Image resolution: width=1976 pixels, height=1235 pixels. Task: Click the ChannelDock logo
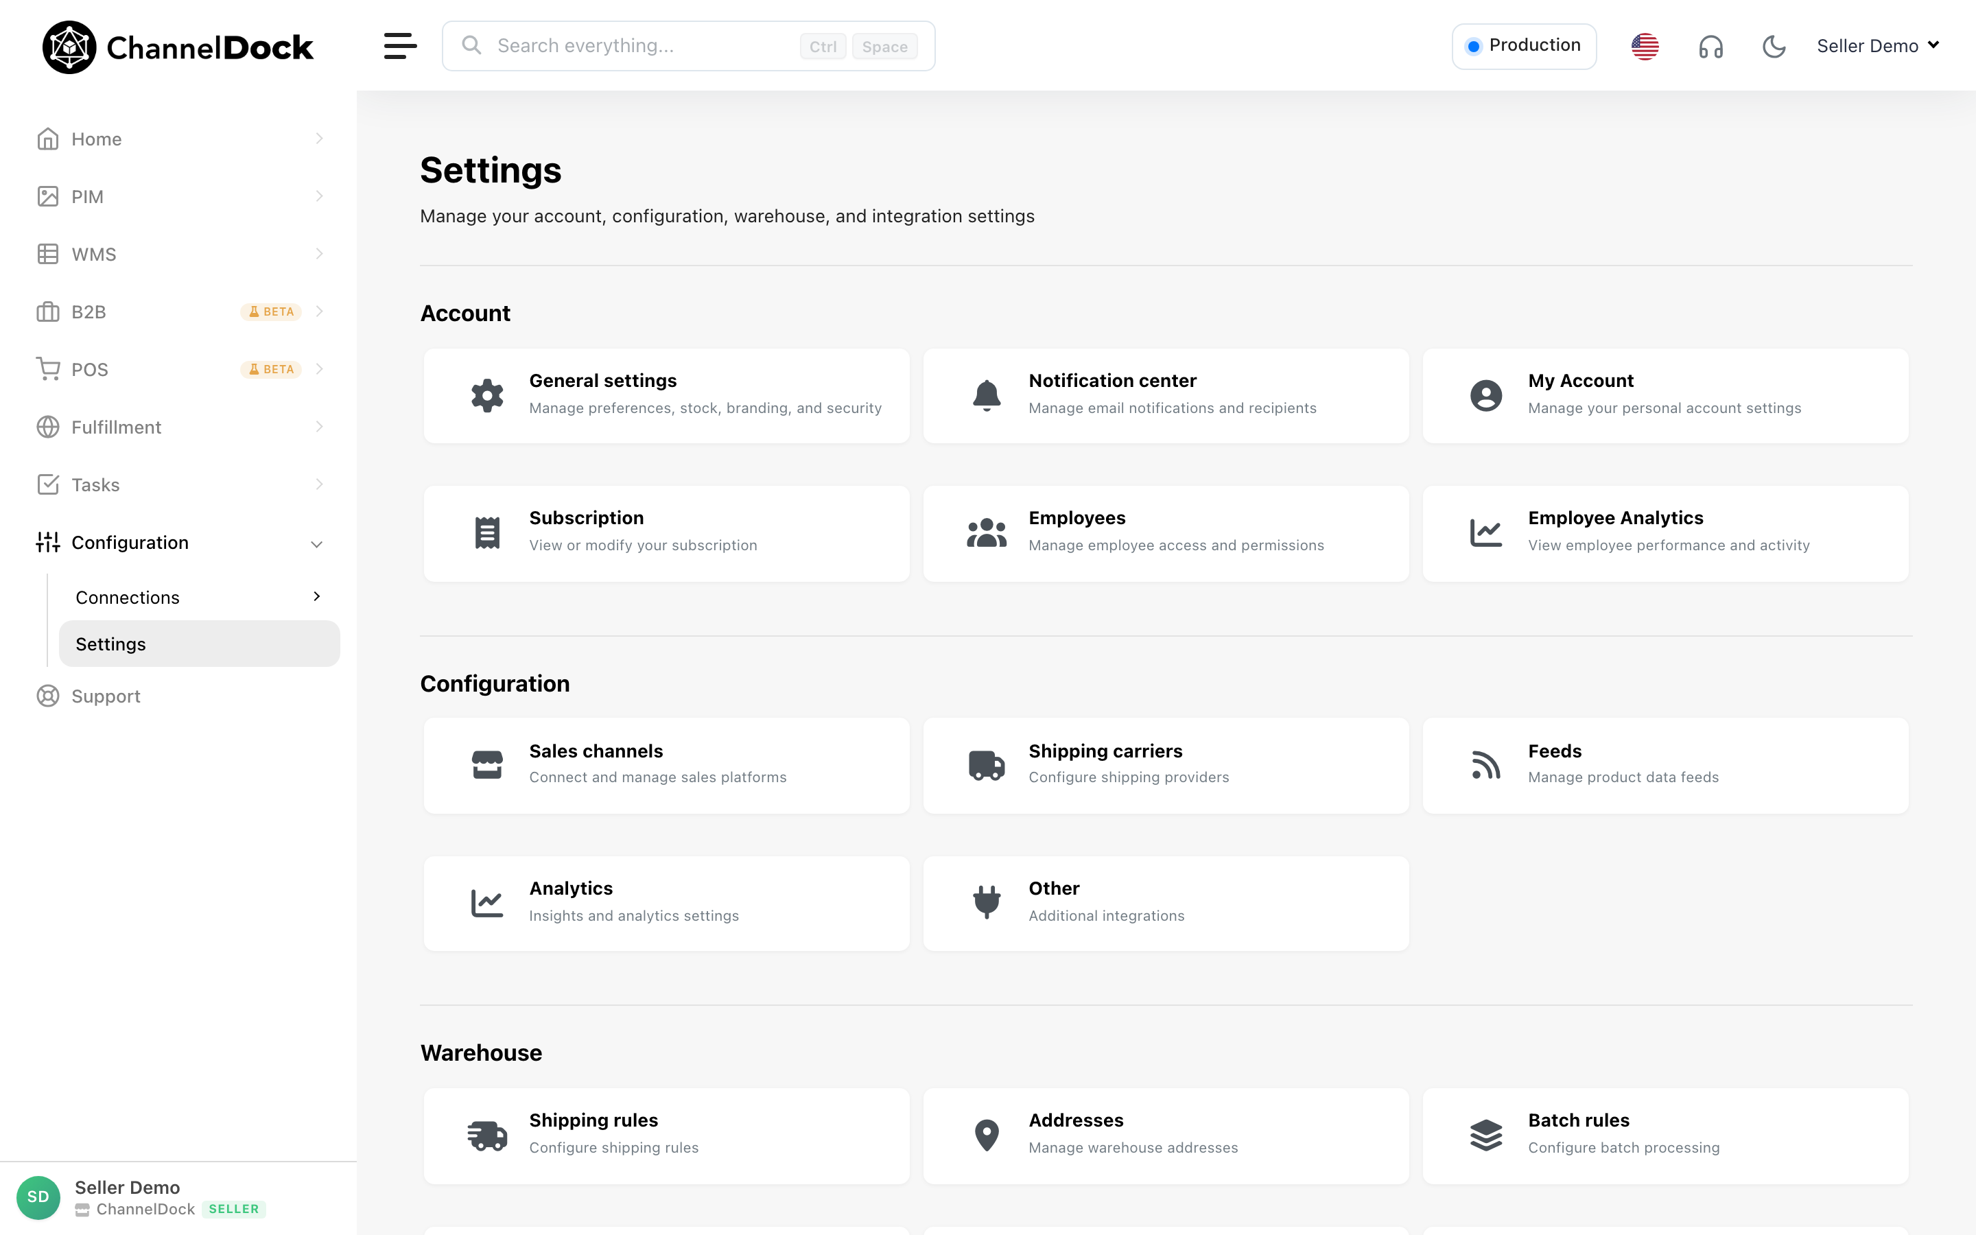tap(177, 47)
